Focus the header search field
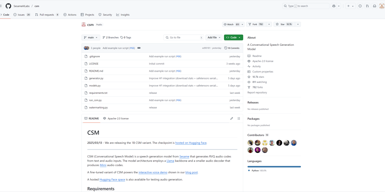Image resolution: width=385 pixels, height=192 pixels. 306,6
